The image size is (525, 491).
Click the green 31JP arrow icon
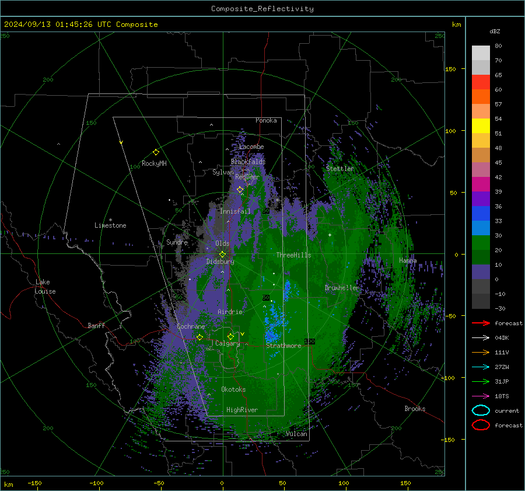[x=481, y=381]
